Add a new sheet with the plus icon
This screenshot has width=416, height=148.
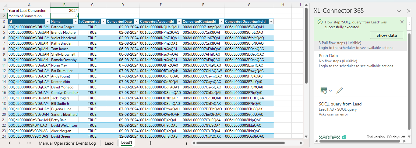[x=150, y=143]
